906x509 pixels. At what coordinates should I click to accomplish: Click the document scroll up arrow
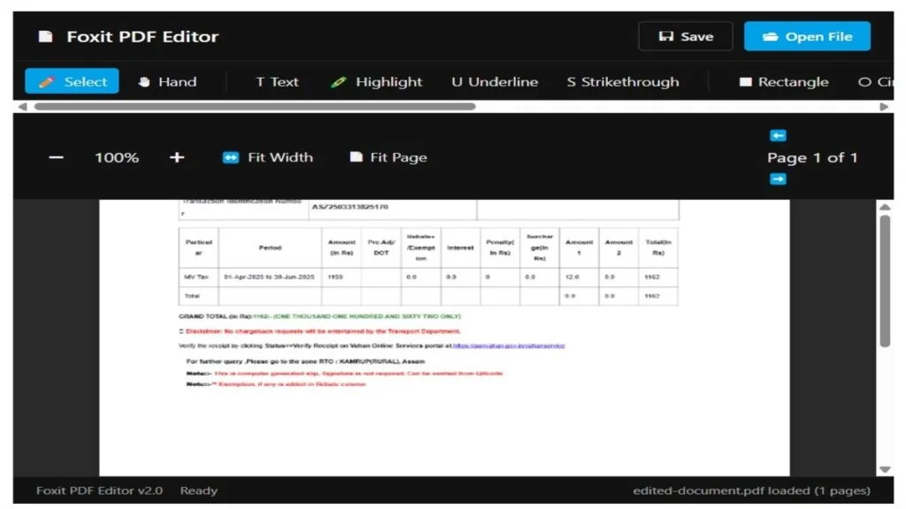tap(885, 207)
